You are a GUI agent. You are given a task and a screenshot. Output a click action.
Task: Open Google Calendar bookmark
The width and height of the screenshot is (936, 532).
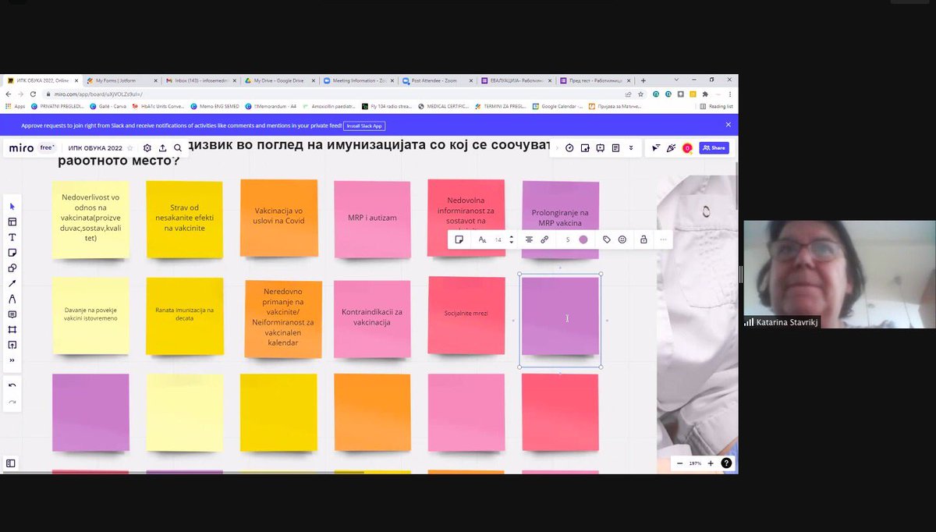pos(558,106)
